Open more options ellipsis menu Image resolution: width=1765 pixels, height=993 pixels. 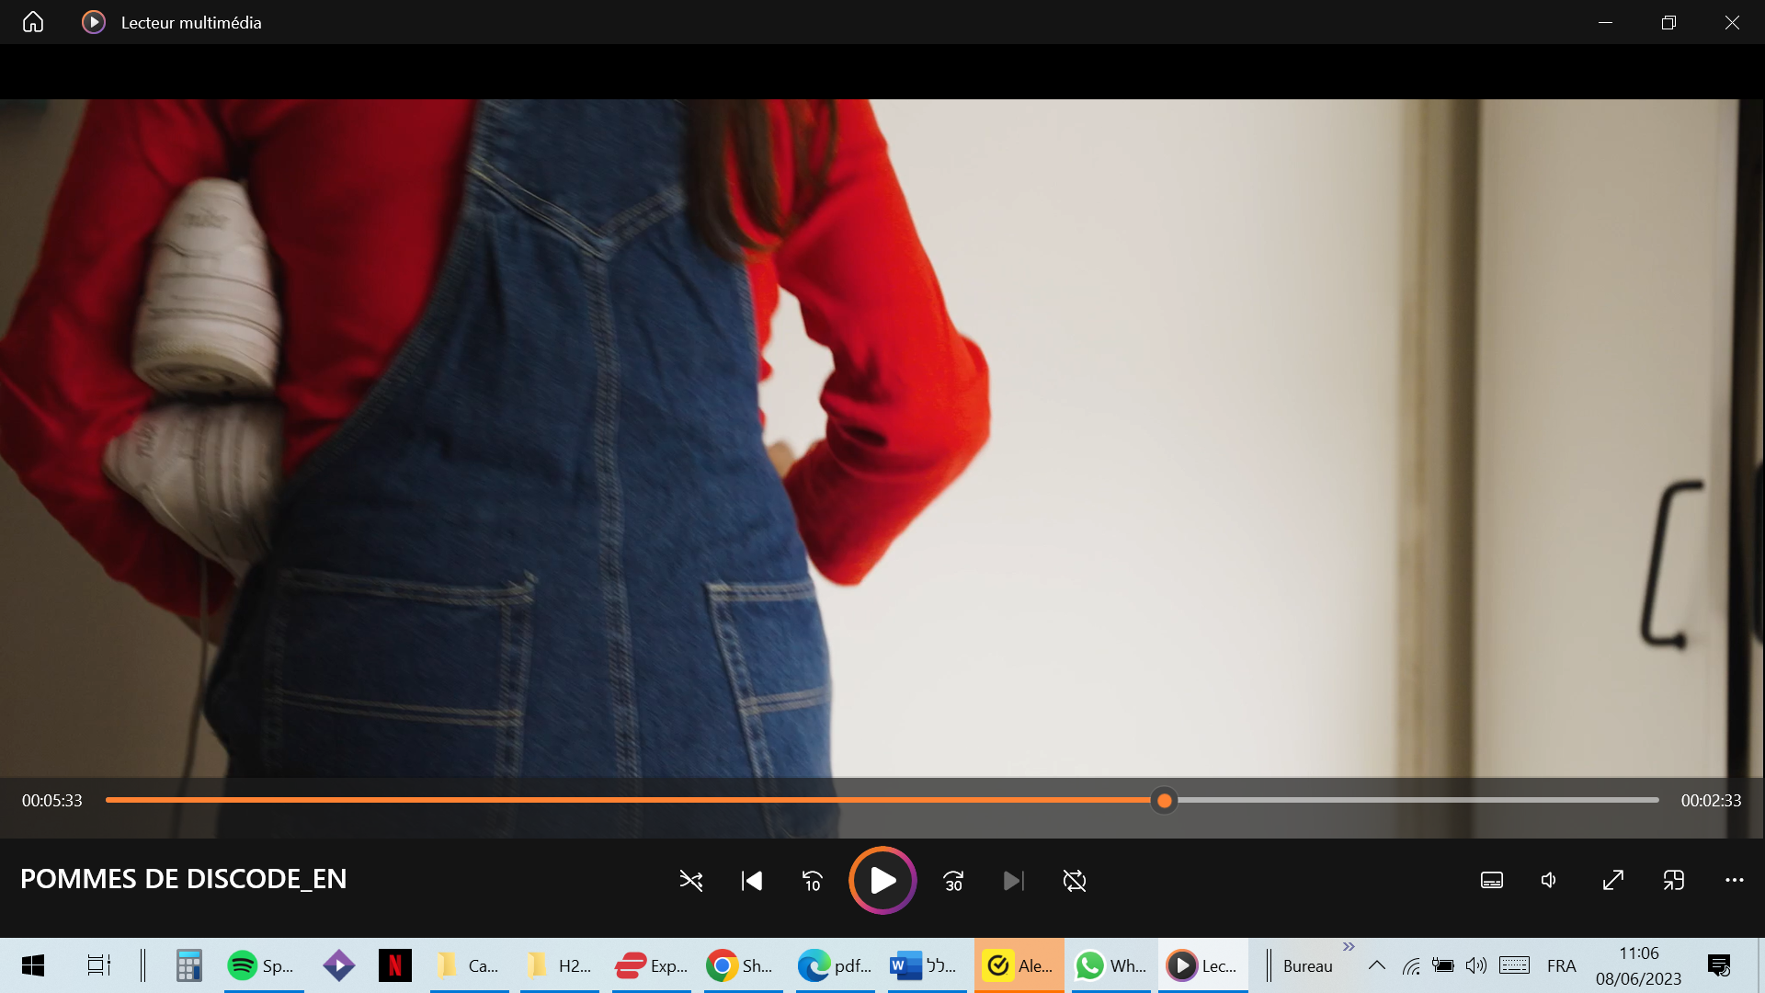(x=1734, y=881)
